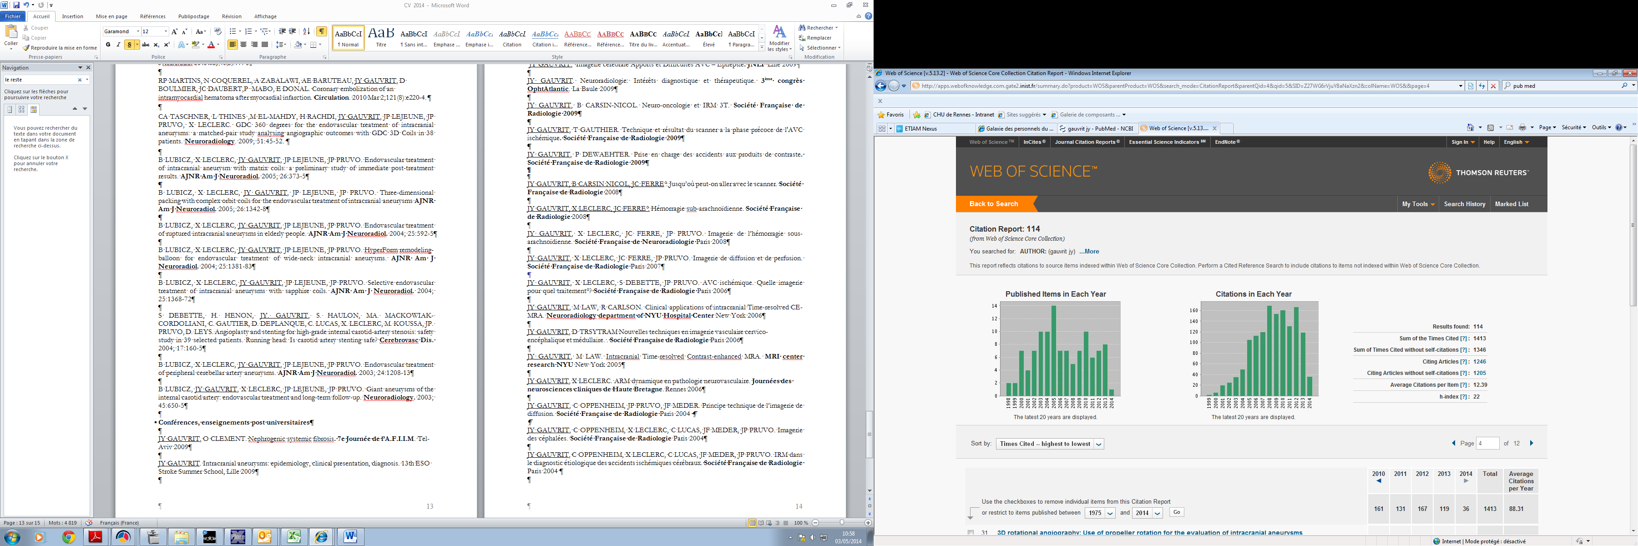Open My Tools dropdown menu
1638x546 pixels.
(x=1419, y=204)
